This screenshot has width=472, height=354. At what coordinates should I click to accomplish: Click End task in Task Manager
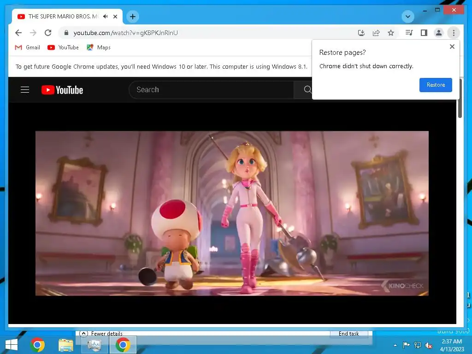coord(349,334)
